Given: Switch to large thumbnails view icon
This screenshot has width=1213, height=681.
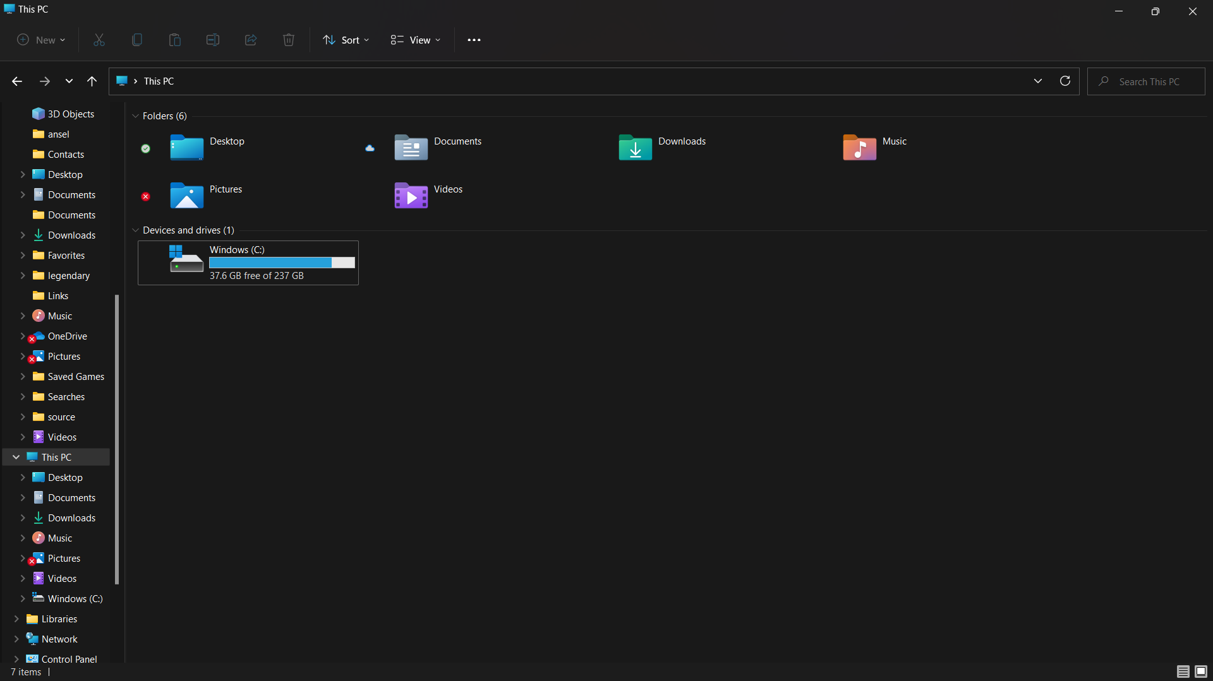Looking at the screenshot, I should 1201,672.
